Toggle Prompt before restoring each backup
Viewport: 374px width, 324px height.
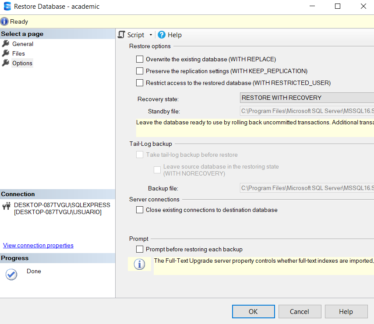(140, 249)
